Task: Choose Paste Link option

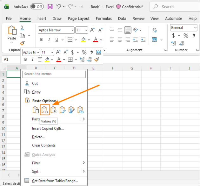Action: tap(81, 110)
